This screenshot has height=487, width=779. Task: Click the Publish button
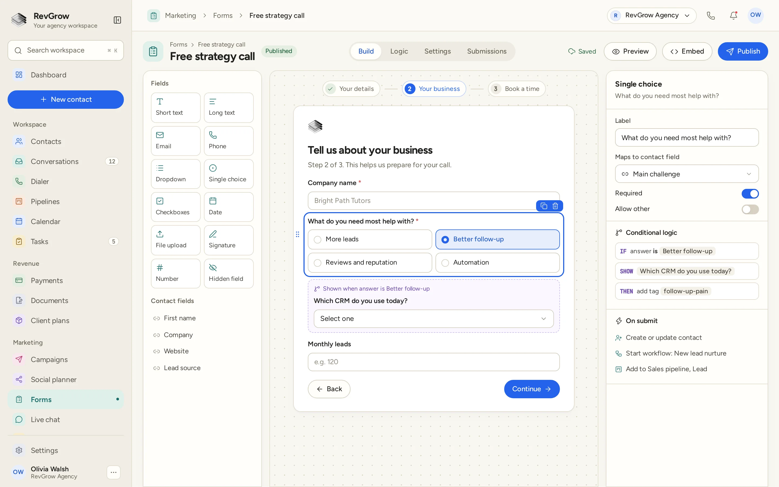tap(743, 51)
